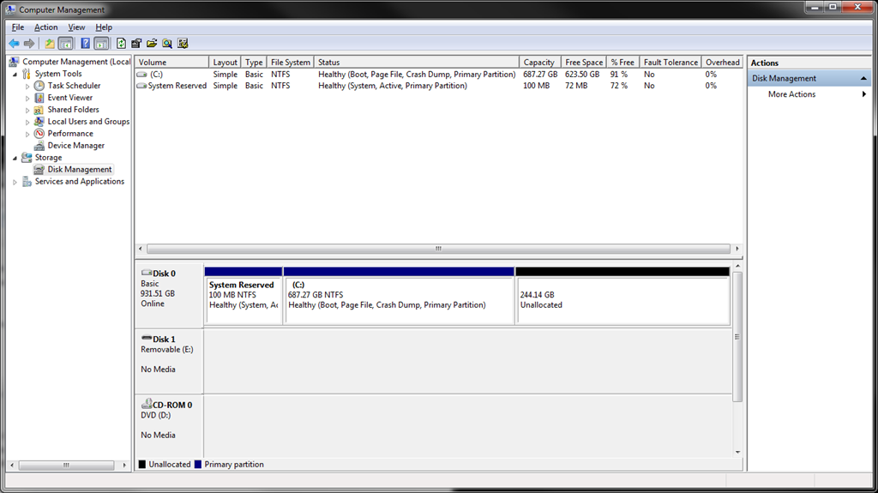878x493 pixels.
Task: Open the File menu
Action: (x=18, y=27)
